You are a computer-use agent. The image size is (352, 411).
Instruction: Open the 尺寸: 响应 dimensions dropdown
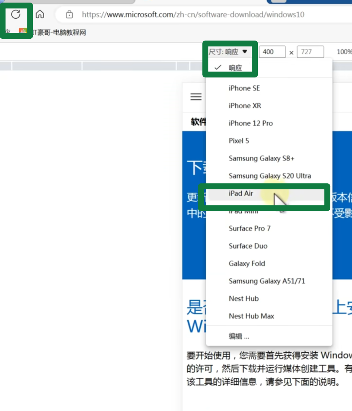228,51
